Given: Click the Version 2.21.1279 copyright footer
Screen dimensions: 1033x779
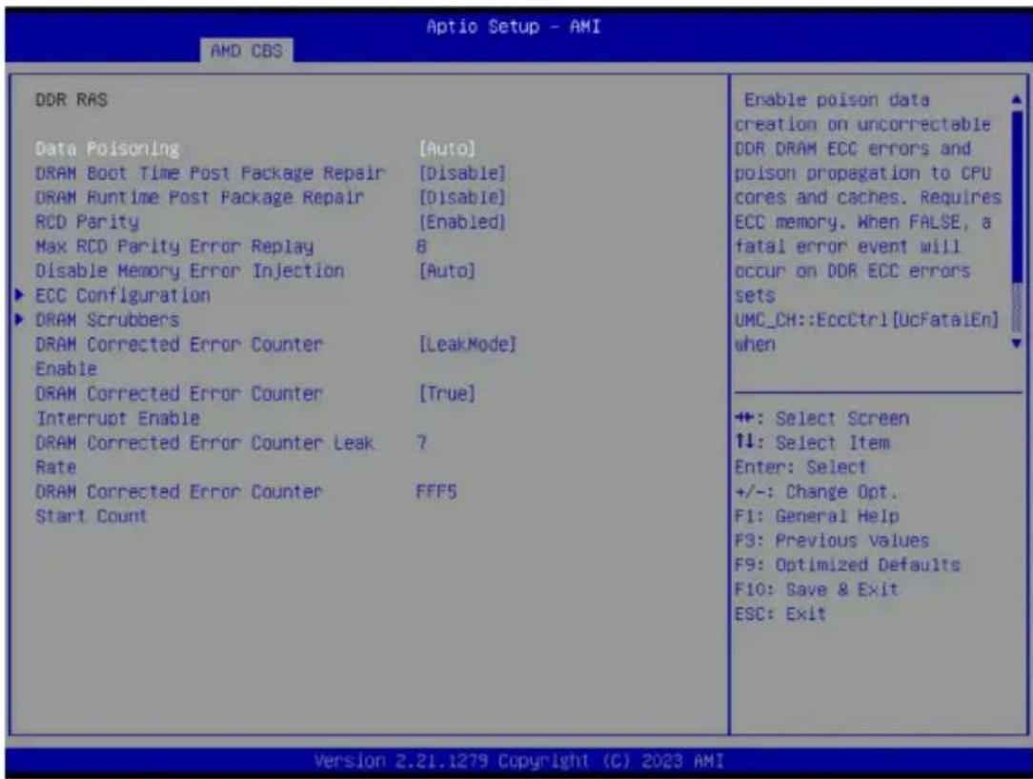Looking at the screenshot, I should click(518, 761).
